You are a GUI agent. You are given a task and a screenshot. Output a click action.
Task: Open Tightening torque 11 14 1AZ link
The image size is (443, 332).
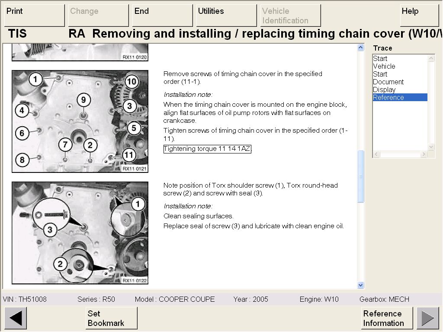tap(207, 149)
